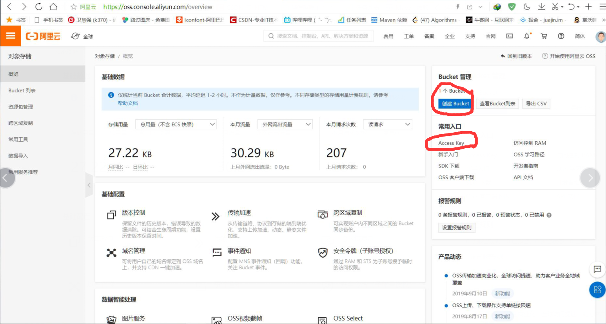Open the Aliyun hamburger menu
This screenshot has width=606, height=324.
click(x=11, y=36)
